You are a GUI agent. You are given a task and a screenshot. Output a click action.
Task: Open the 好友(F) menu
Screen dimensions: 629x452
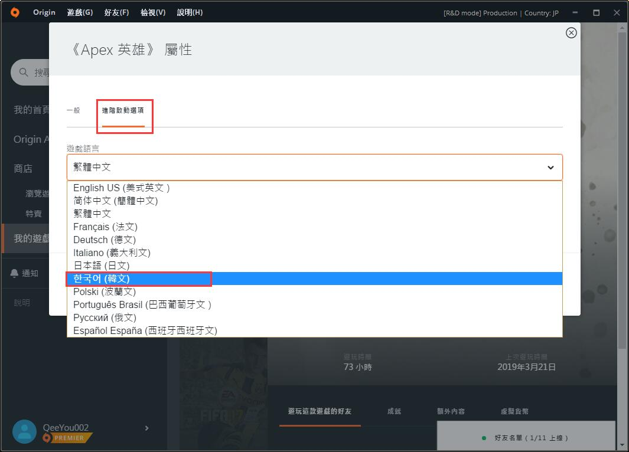point(116,12)
